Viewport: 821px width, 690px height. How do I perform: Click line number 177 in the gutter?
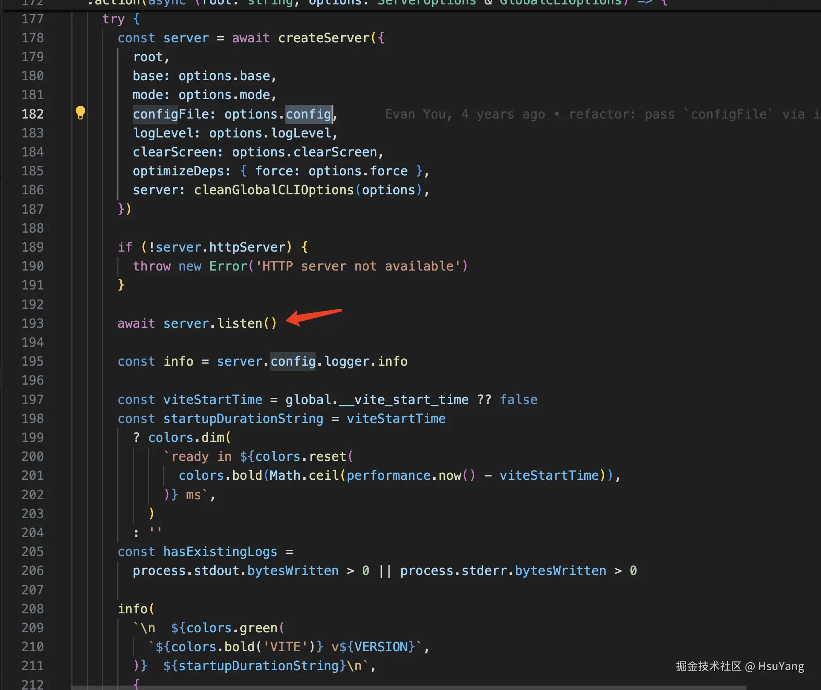point(33,19)
